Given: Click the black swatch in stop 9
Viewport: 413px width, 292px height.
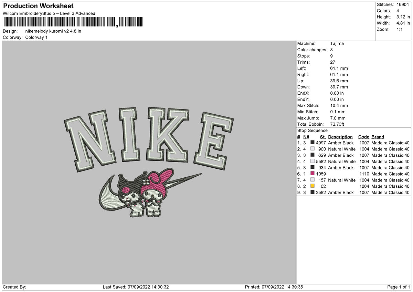Looking at the screenshot, I should [x=313, y=192].
